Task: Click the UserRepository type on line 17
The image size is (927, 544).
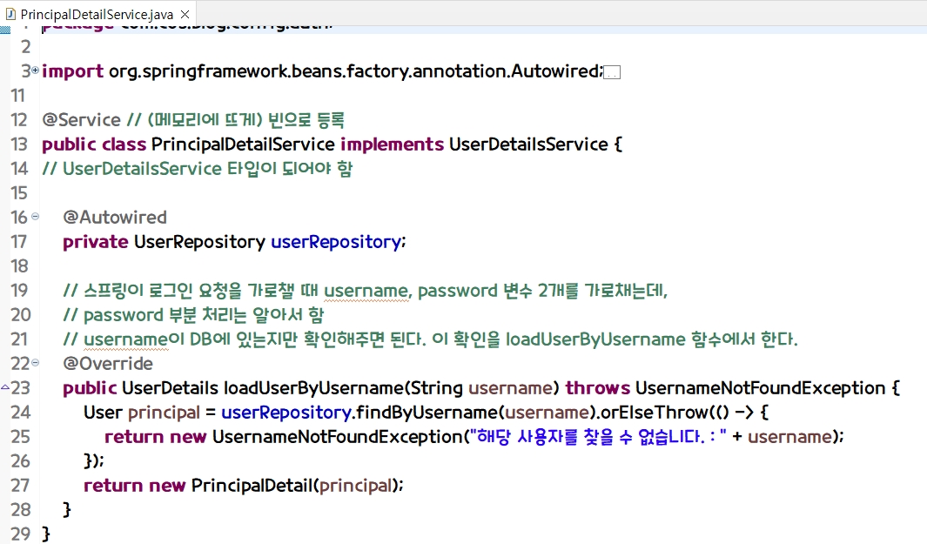Action: pos(200,242)
